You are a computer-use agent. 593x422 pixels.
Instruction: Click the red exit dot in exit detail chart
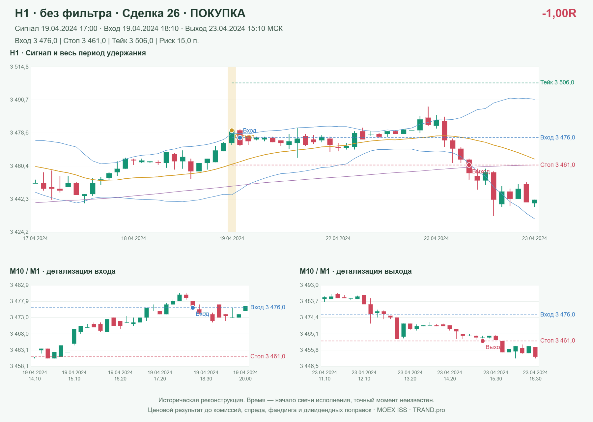click(x=483, y=341)
